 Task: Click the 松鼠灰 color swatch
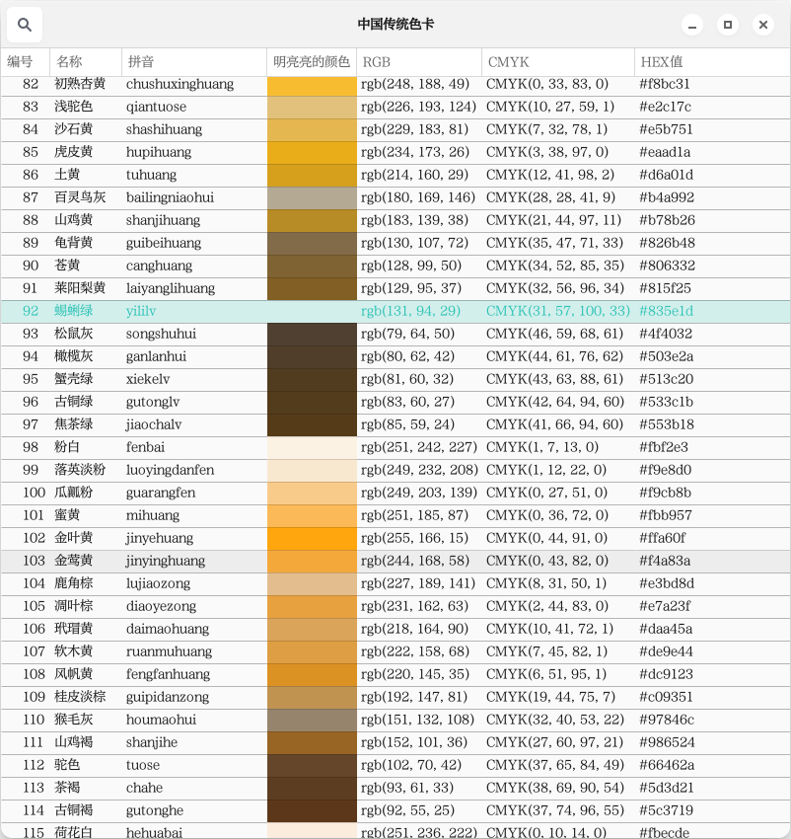point(312,335)
